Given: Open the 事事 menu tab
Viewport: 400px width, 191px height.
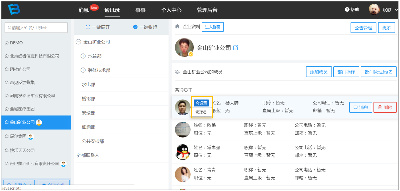Looking at the screenshot, I should [140, 10].
